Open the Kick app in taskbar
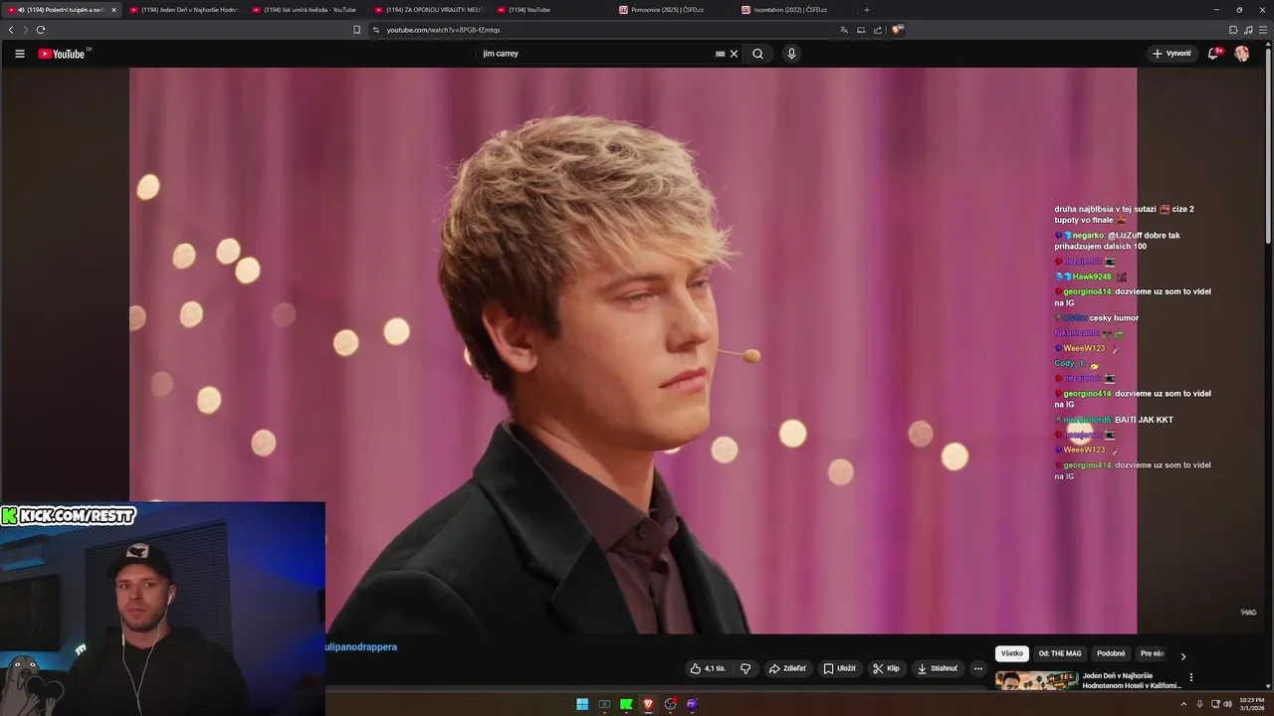 click(x=626, y=704)
